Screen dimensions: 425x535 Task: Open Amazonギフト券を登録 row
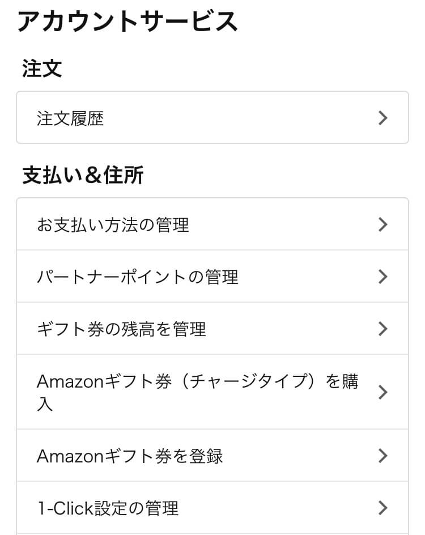pos(212,456)
